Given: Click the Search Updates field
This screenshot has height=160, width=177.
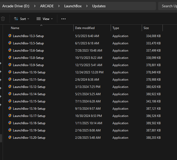Looking at the screenshot, I should (167, 6).
